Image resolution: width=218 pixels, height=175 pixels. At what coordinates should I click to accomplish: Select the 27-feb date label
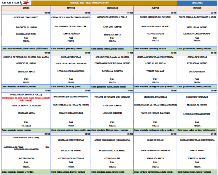(x=213, y=134)
